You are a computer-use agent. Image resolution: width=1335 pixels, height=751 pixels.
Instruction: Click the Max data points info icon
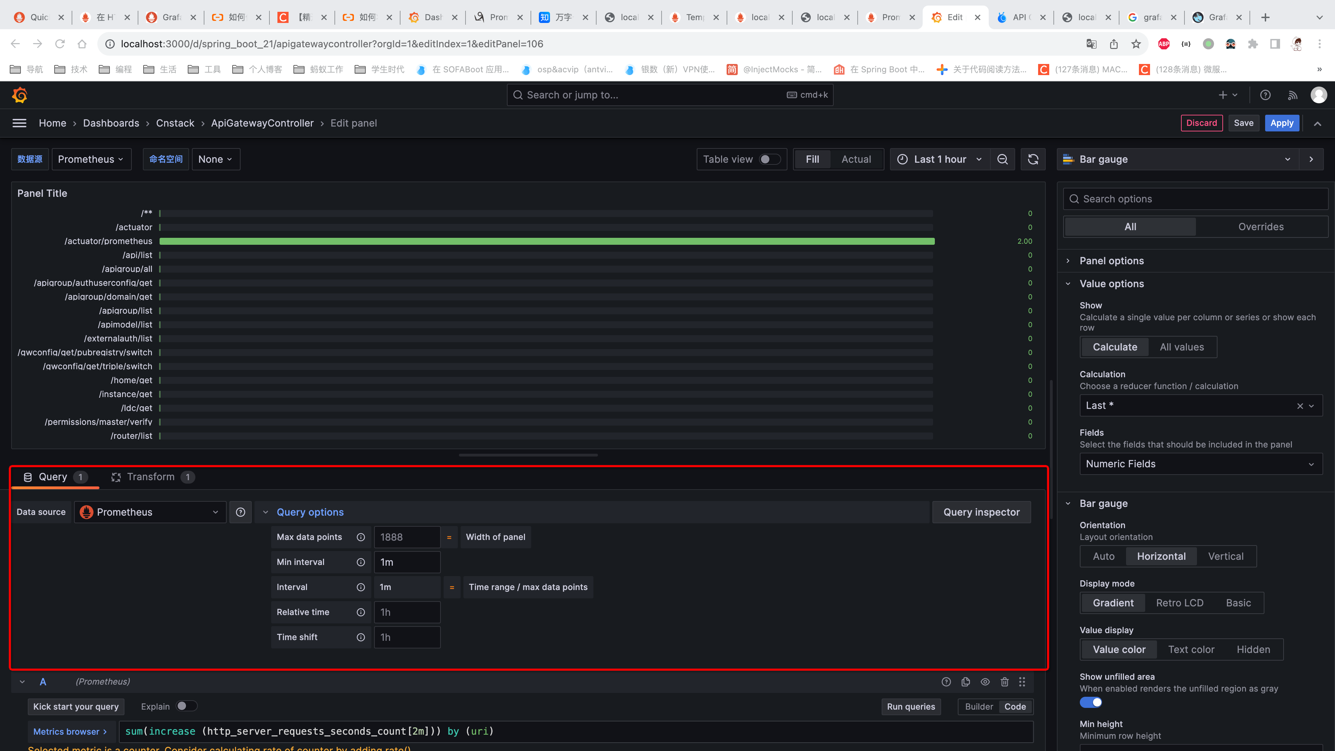(x=361, y=537)
